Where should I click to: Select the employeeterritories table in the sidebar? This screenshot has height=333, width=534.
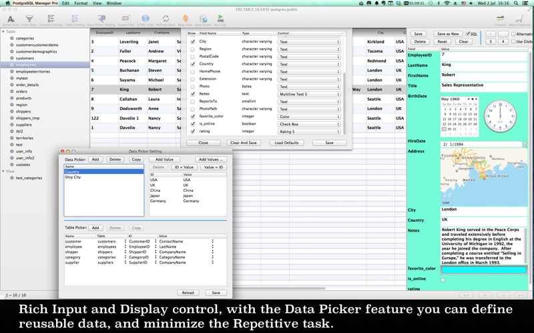pyautogui.click(x=33, y=71)
